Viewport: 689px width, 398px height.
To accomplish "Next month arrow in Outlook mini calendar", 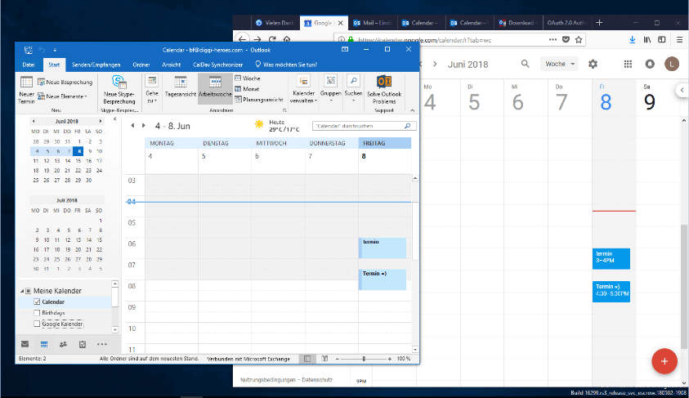I will [x=101, y=121].
